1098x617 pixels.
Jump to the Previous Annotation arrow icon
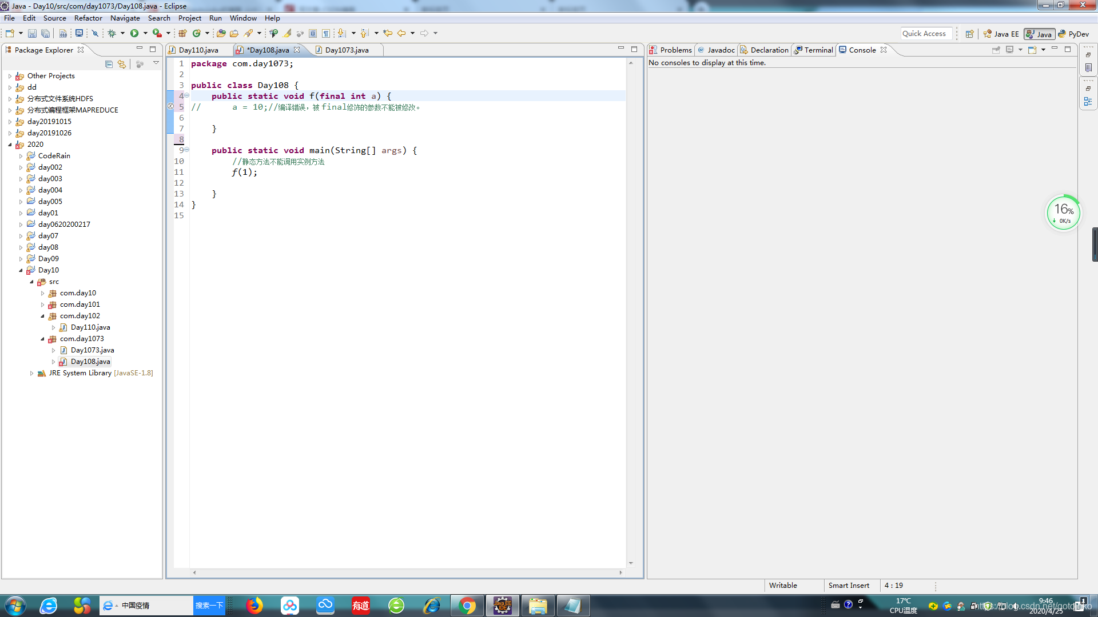click(x=365, y=33)
